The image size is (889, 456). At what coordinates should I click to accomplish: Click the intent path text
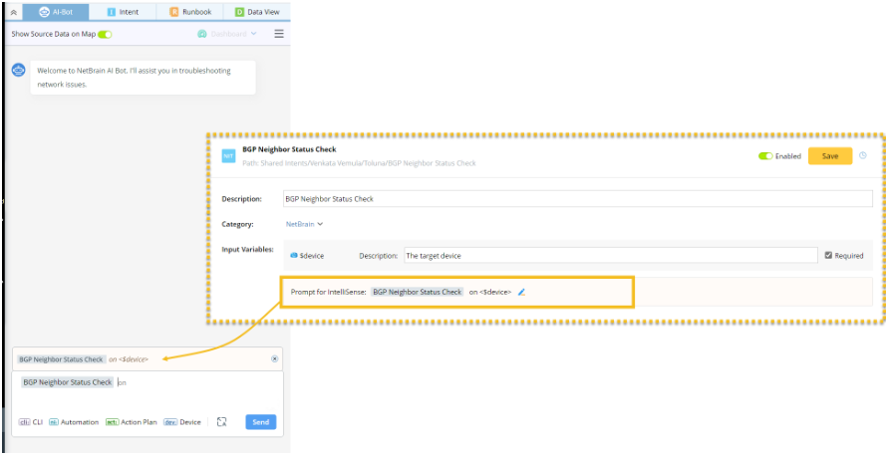[x=360, y=163]
